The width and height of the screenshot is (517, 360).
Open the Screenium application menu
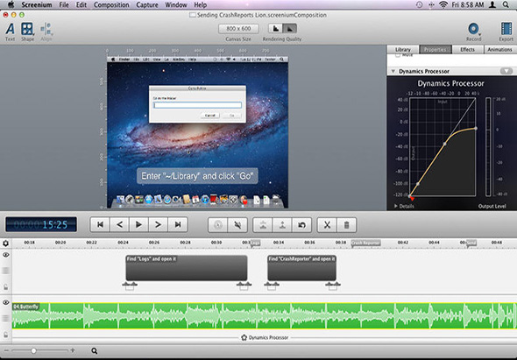point(37,5)
